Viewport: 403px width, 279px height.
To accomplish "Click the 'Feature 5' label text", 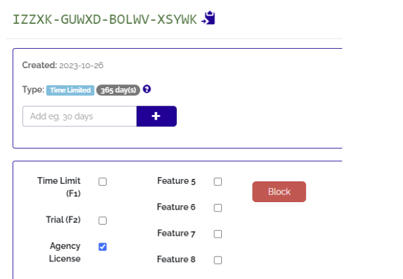I will [x=176, y=181].
